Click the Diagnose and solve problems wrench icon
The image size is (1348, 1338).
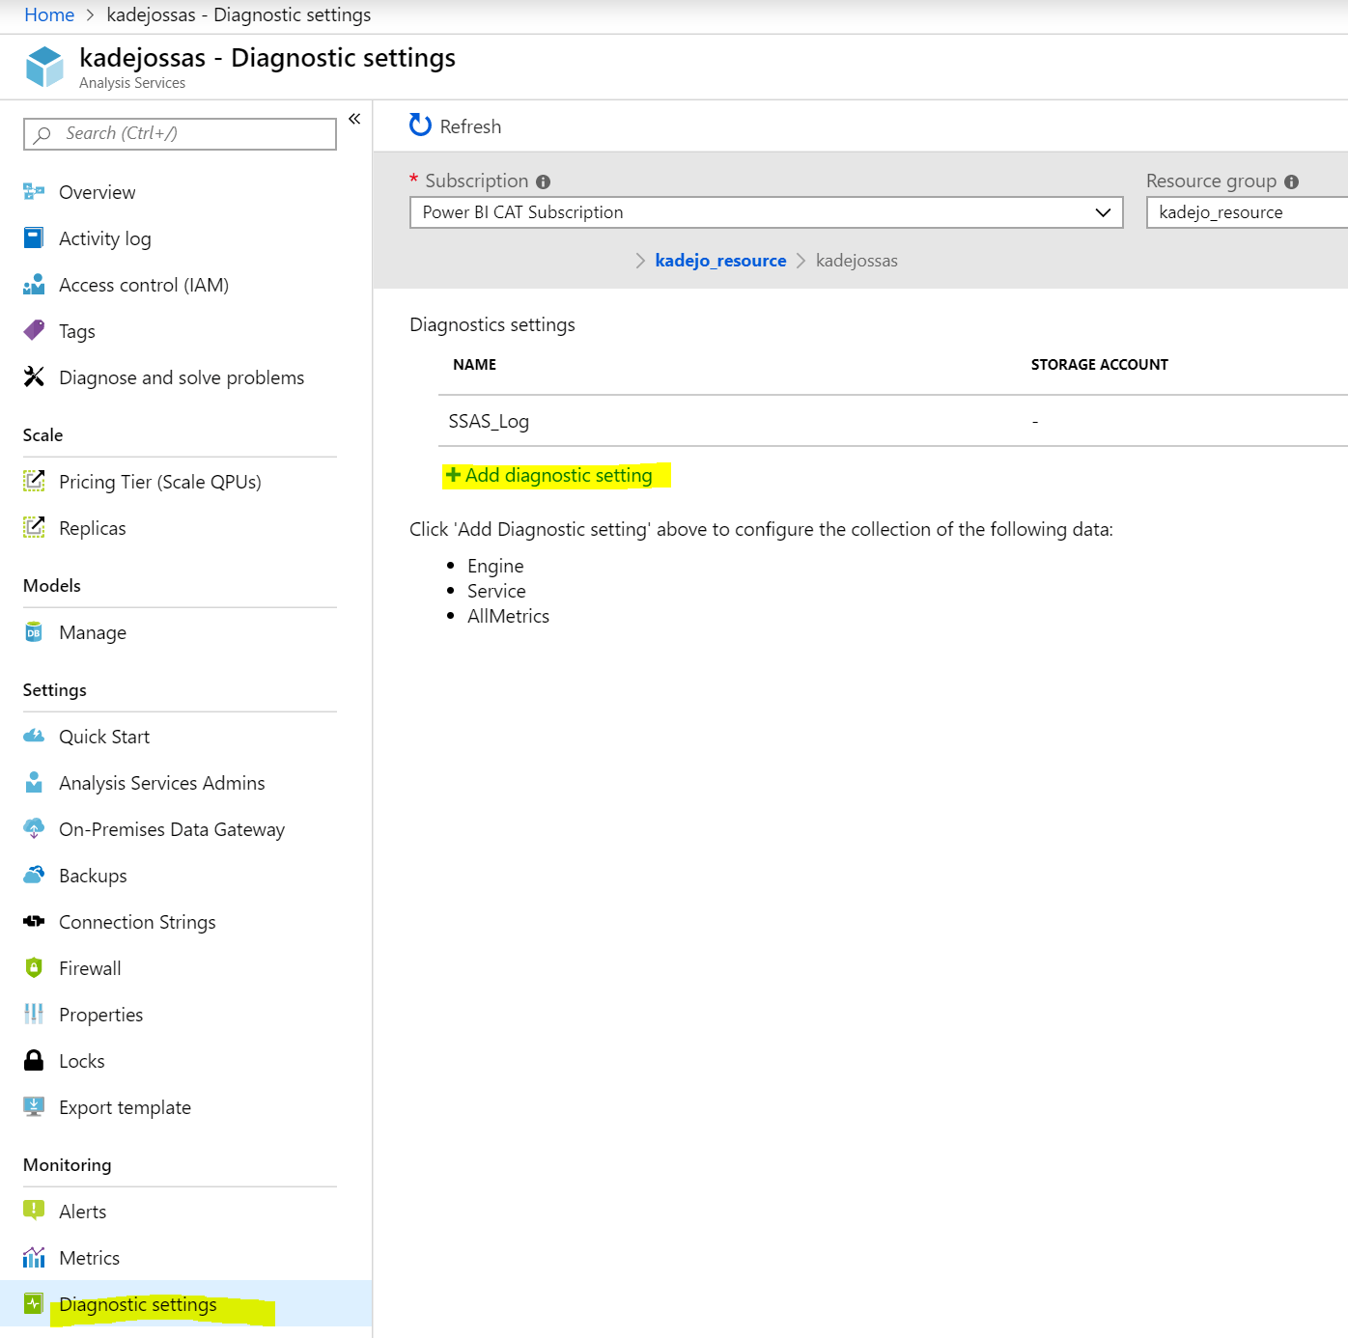pos(34,376)
